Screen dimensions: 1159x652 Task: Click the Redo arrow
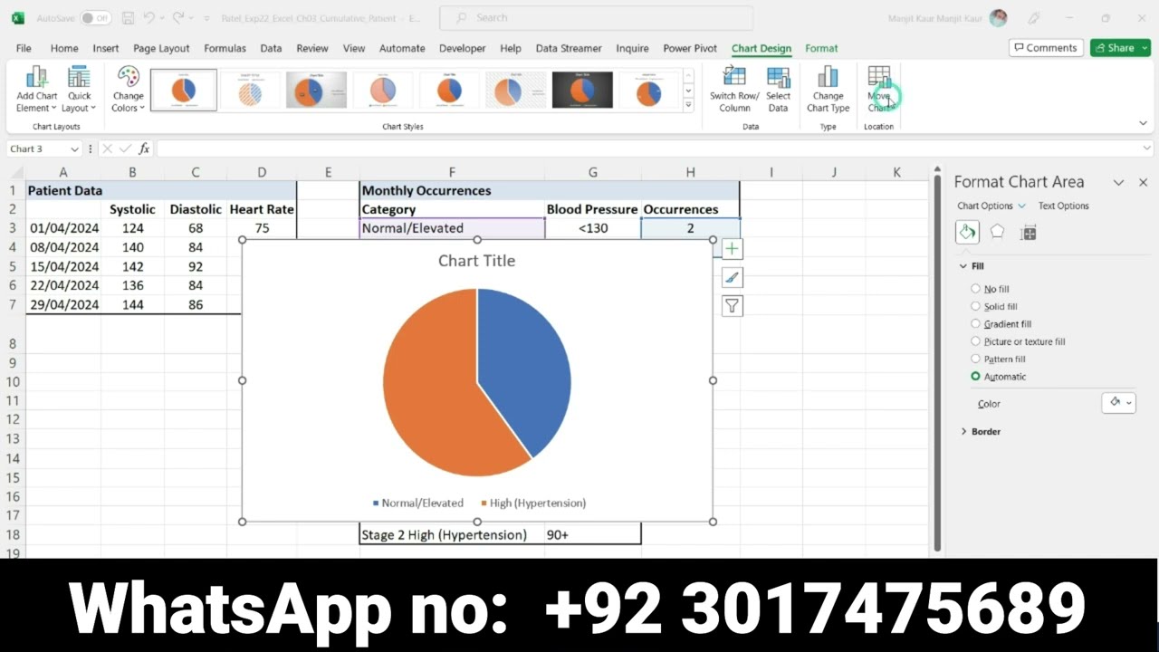point(178,18)
